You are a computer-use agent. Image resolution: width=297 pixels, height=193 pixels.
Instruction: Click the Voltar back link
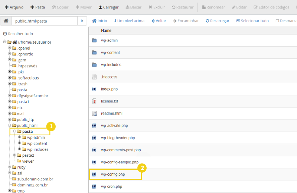point(159,21)
